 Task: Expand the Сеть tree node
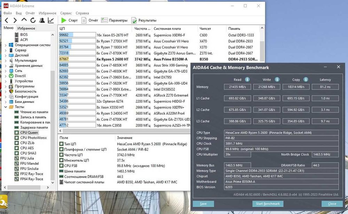(x=6, y=71)
